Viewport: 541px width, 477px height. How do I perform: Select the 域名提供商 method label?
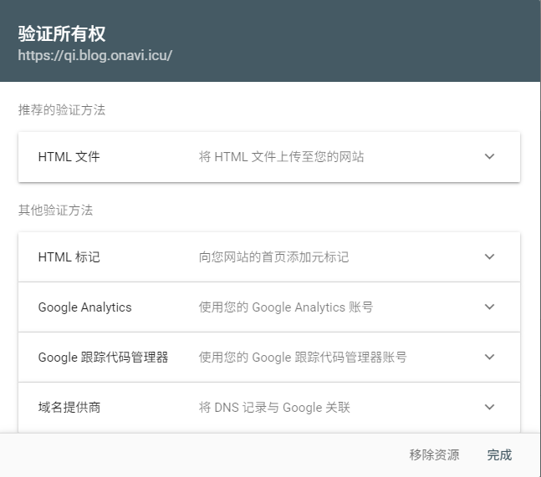69,407
